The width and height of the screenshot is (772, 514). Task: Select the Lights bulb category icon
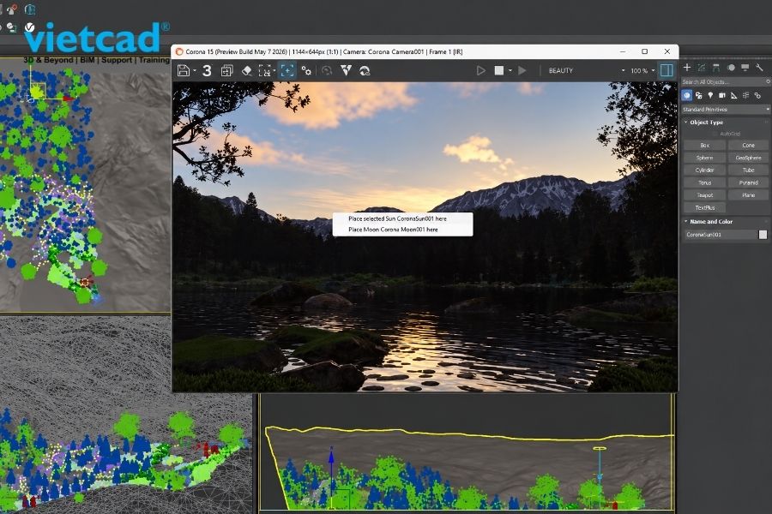point(710,95)
